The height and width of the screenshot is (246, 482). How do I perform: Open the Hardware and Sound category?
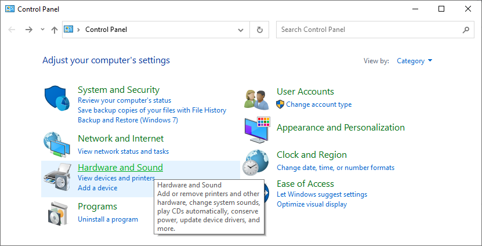pyautogui.click(x=120, y=168)
